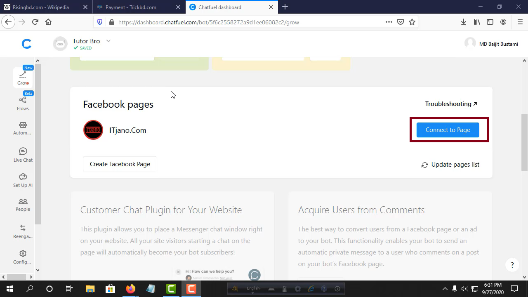The image size is (528, 297).
Task: Open the Windows Start menu
Action: pos(10,289)
